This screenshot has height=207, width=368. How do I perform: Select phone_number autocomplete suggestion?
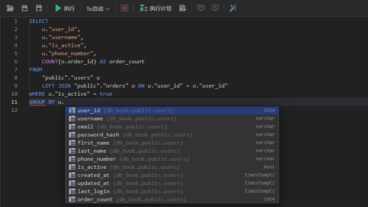(x=172, y=159)
